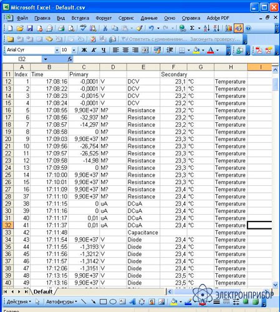Screen dimensions: 280x312
Task: Select the Default sheet tab
Action: (x=43, y=292)
